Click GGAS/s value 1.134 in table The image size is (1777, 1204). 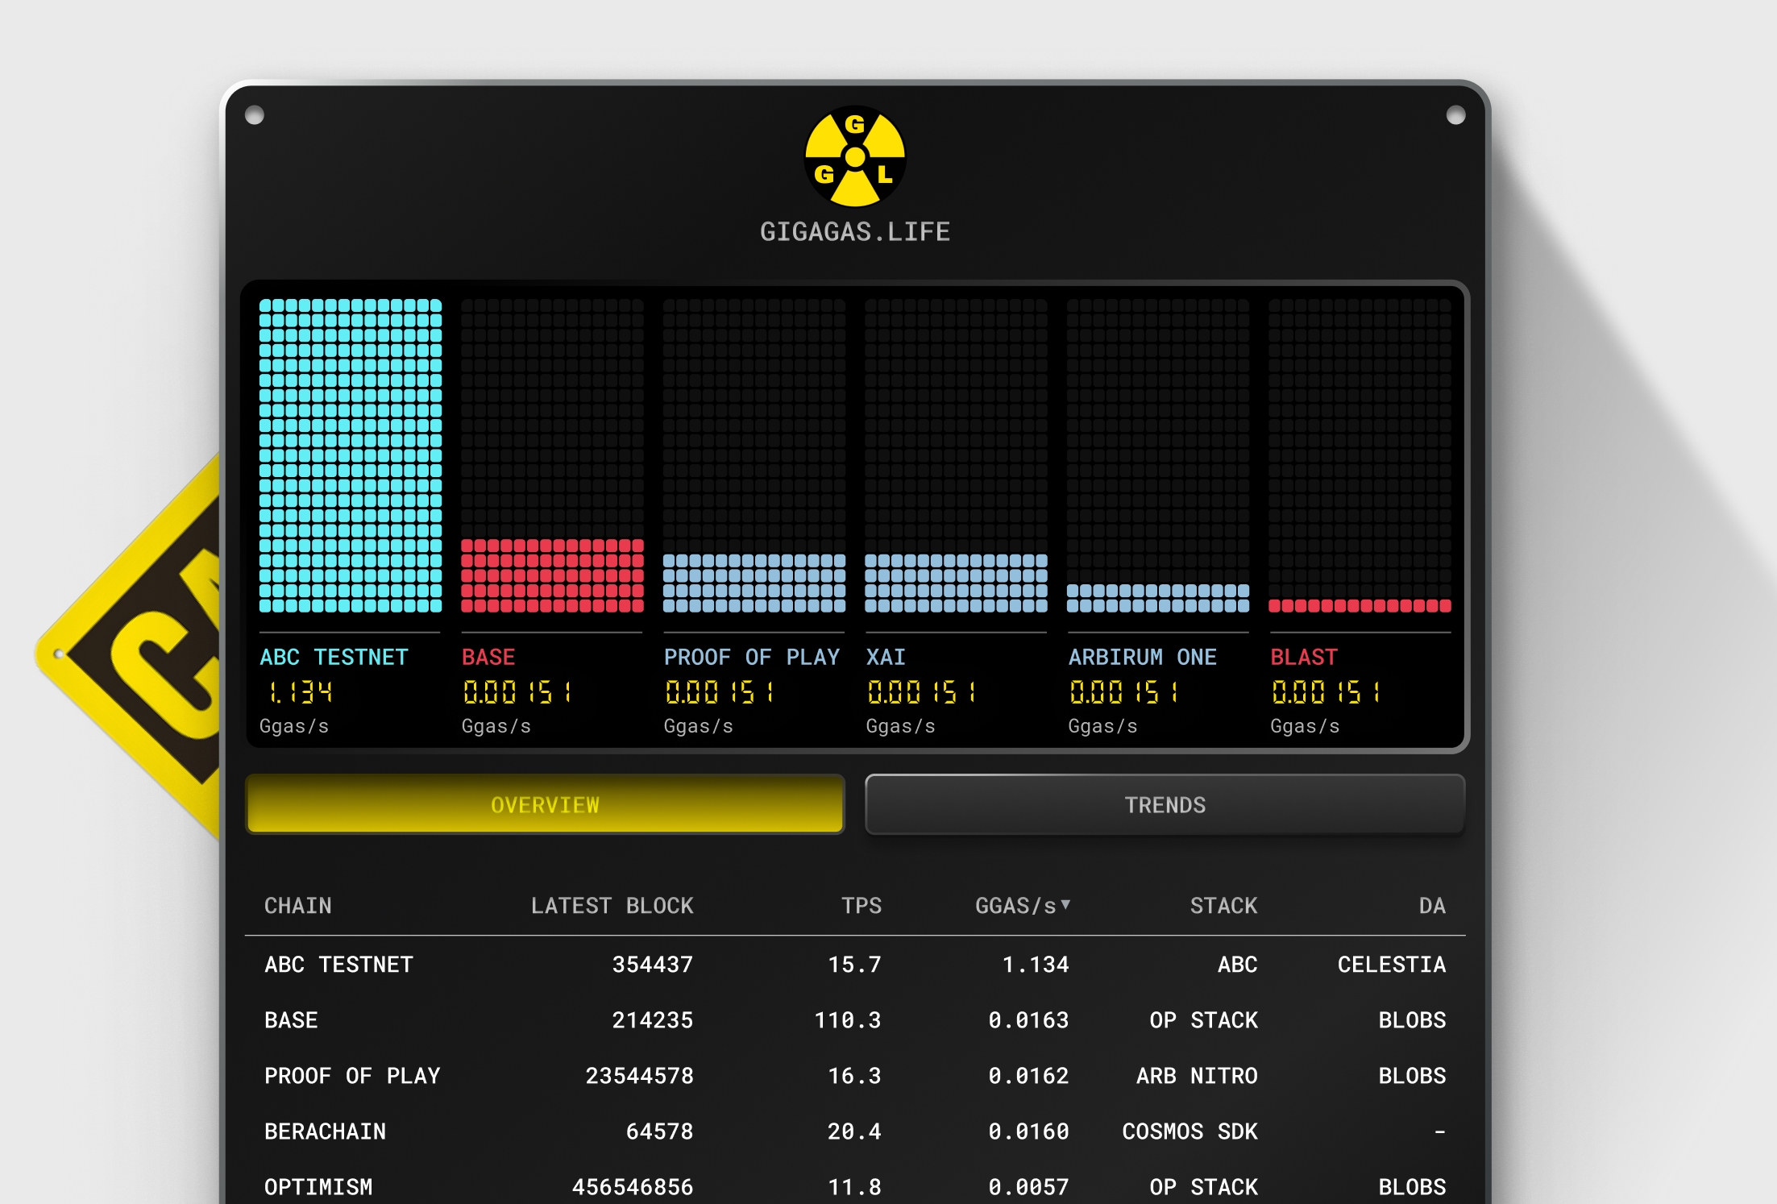[1036, 964]
